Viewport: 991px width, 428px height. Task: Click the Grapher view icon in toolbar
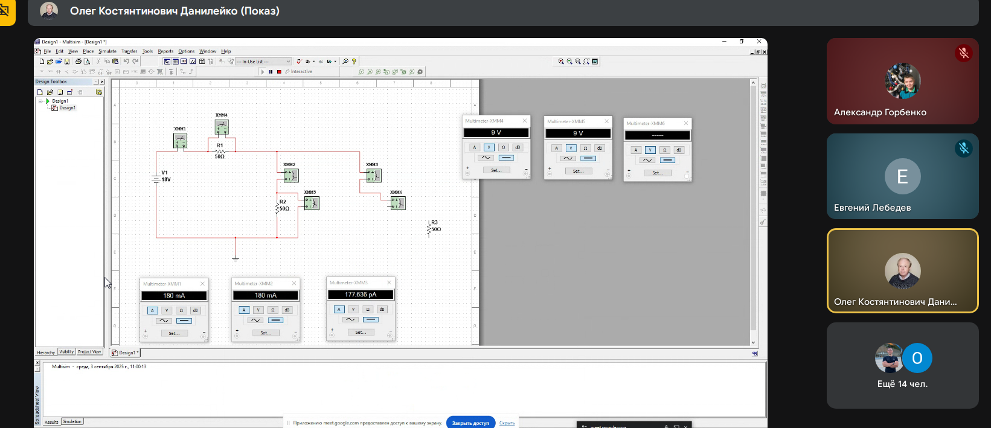click(193, 62)
